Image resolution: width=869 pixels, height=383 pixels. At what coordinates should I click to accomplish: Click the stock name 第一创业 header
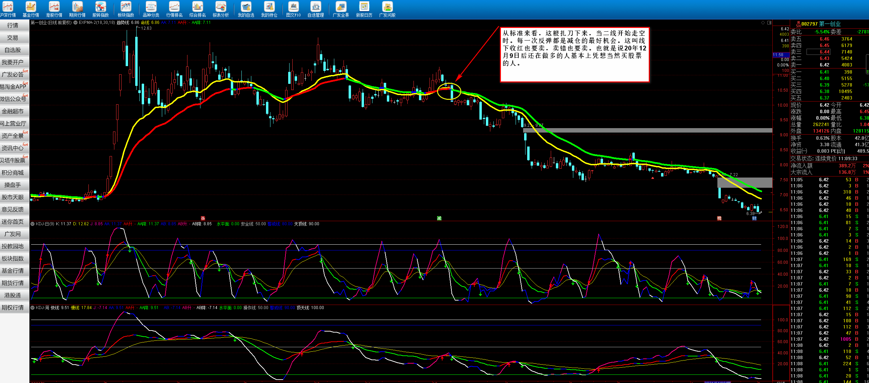coord(830,24)
